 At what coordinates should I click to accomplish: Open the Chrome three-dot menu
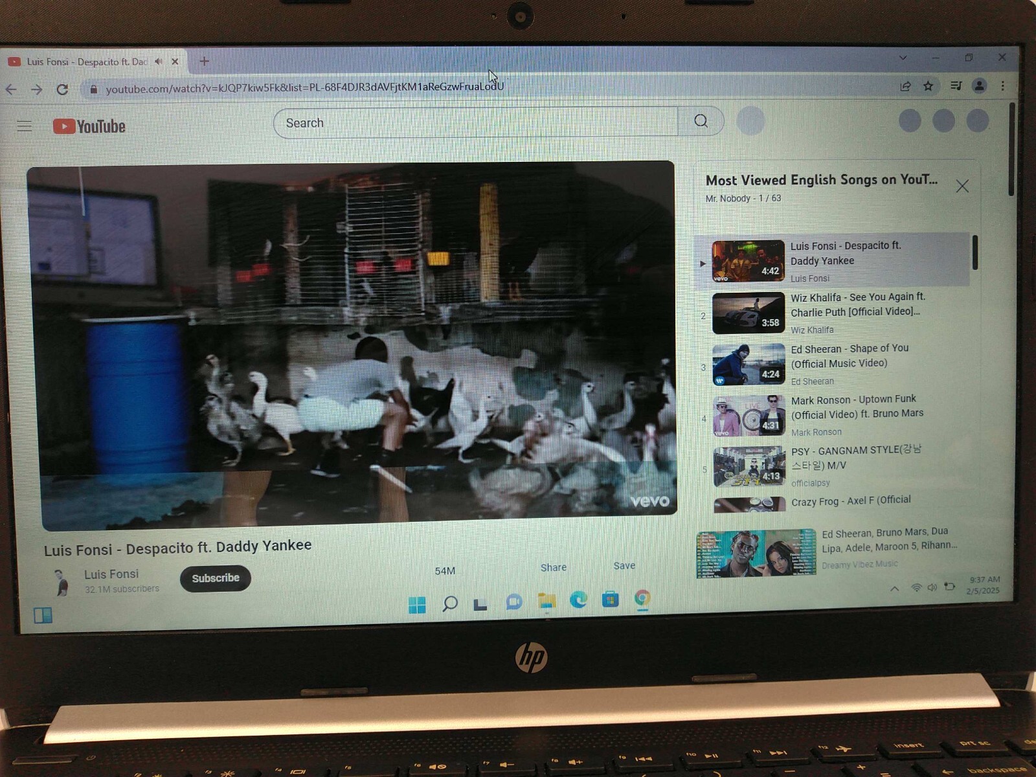(x=1003, y=85)
